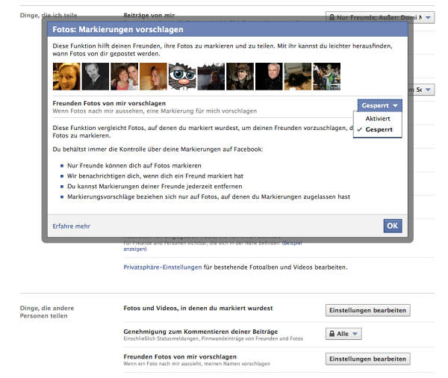Click Einstellungen bearbeiten for Freunden Fotos vorschlagen

click(x=367, y=359)
